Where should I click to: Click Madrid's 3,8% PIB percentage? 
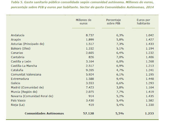120,87
